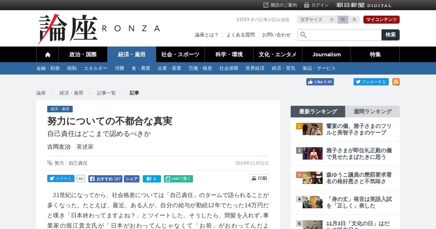436x229 pixels.
Task: Click the tag icon beside 努力
Action: click(x=50, y=163)
